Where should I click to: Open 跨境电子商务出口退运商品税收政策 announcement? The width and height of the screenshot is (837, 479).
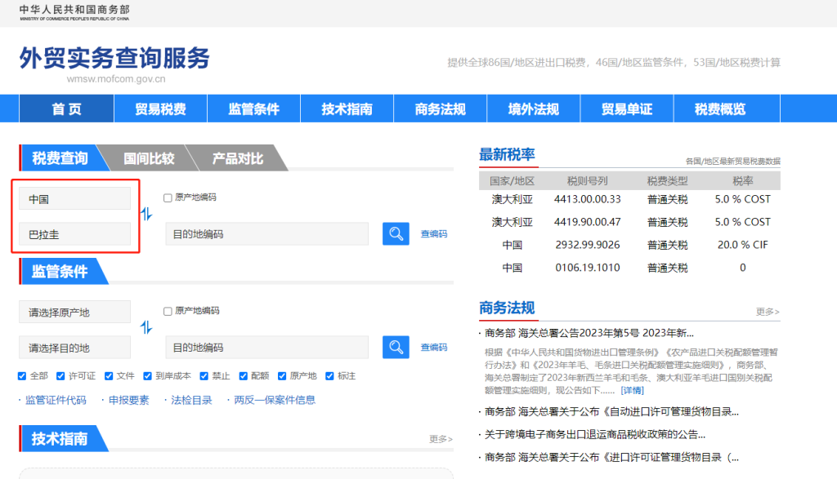(595, 435)
